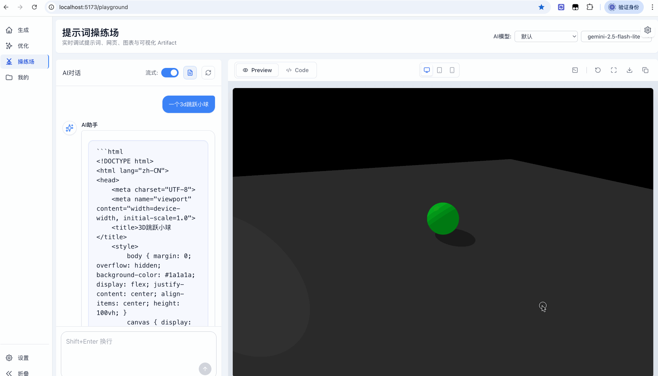This screenshot has width=658, height=376.
Task: Open the gemini-2.5-flash-lite model dropdown
Action: click(x=616, y=36)
